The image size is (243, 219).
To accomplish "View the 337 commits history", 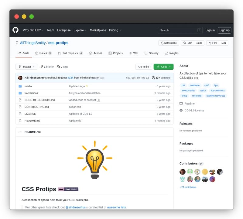I will click(161, 78).
